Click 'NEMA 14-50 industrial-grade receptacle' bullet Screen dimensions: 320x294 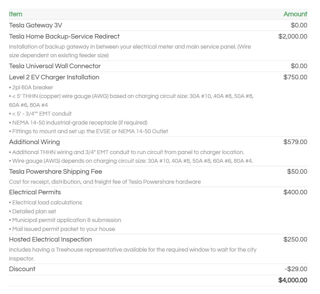point(78,123)
